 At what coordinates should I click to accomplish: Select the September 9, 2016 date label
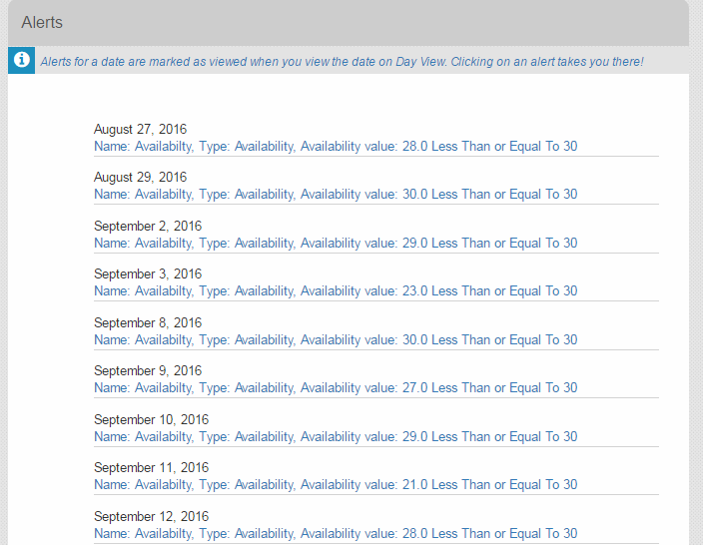click(x=148, y=370)
